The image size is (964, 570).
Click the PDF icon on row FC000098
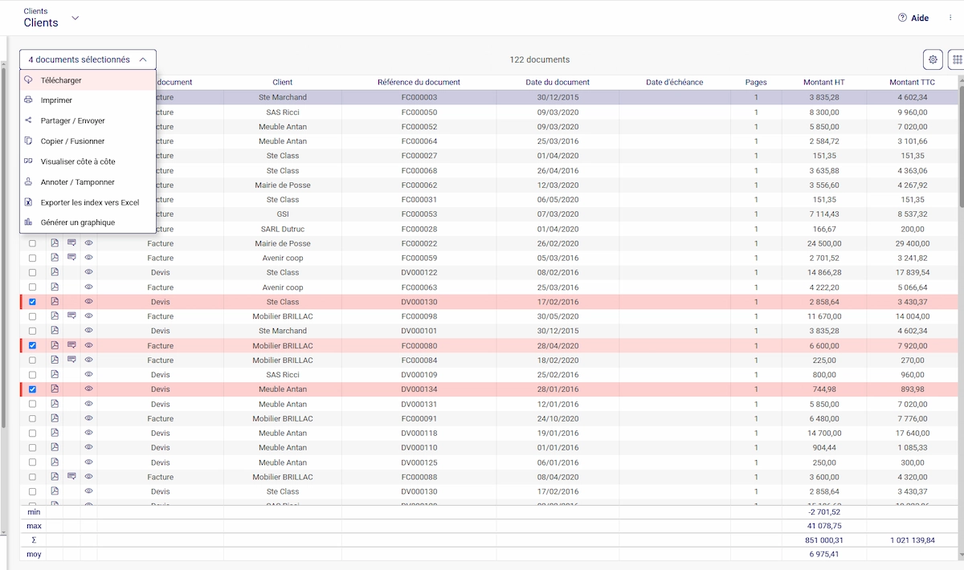click(x=55, y=316)
